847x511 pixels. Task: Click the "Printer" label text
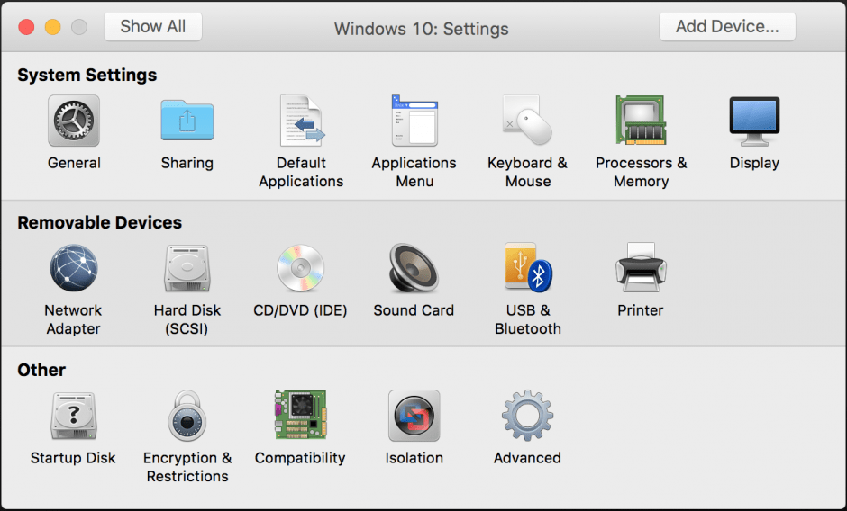pyautogui.click(x=640, y=310)
